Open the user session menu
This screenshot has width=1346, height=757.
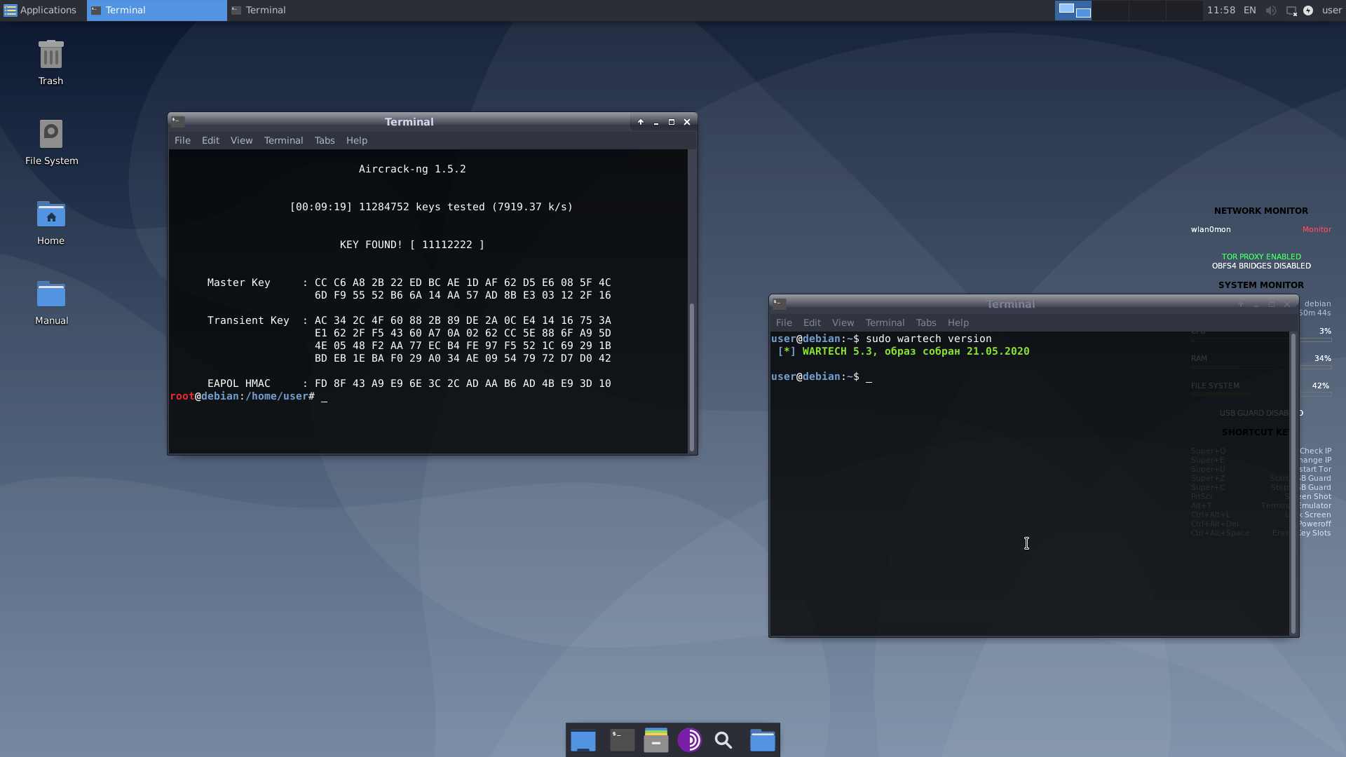(1331, 11)
